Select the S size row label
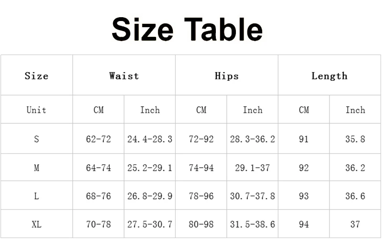This screenshot has height=239, width=382. 37,139
